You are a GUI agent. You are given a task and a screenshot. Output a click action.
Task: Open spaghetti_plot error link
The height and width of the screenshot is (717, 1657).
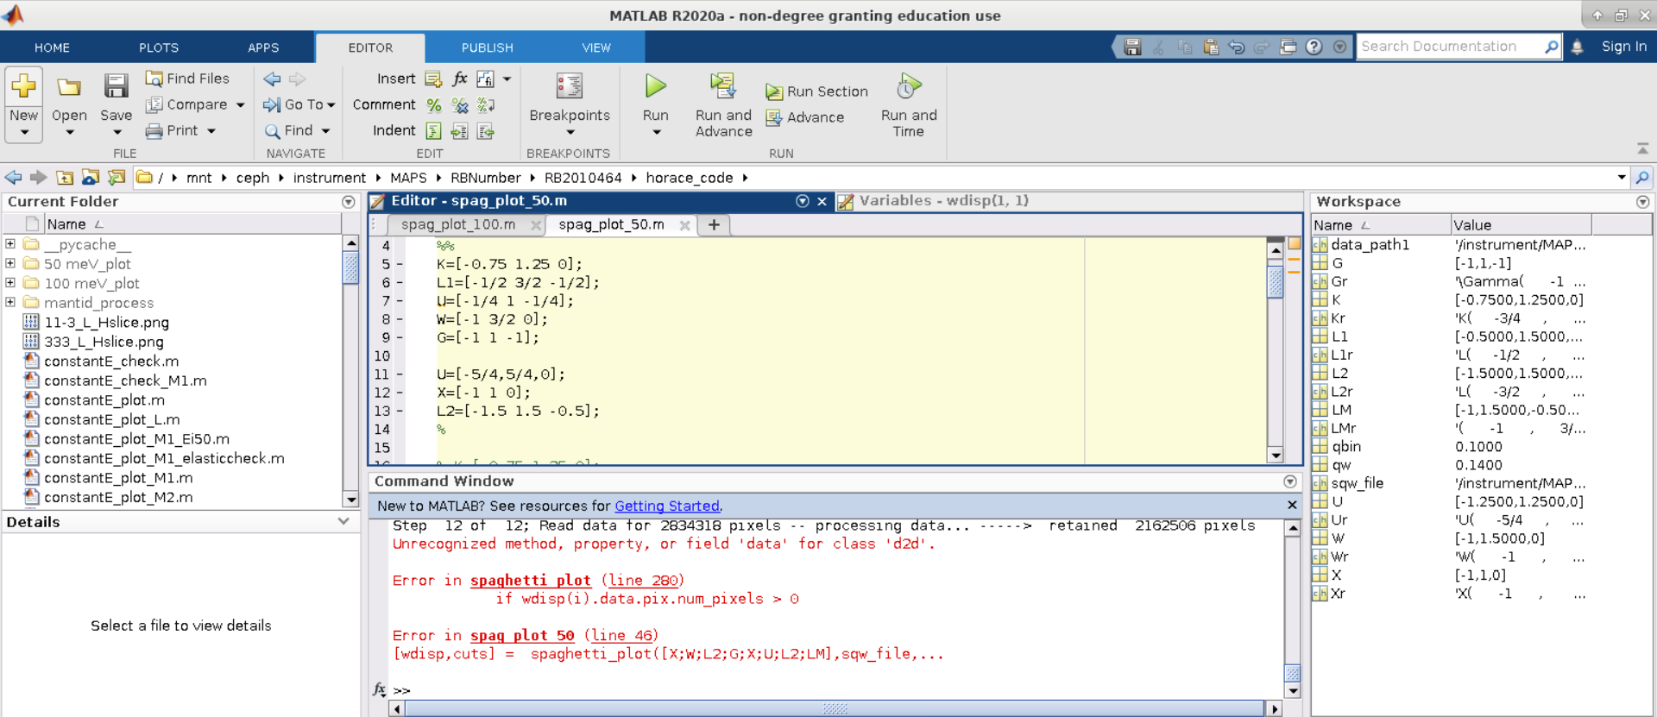tap(530, 580)
